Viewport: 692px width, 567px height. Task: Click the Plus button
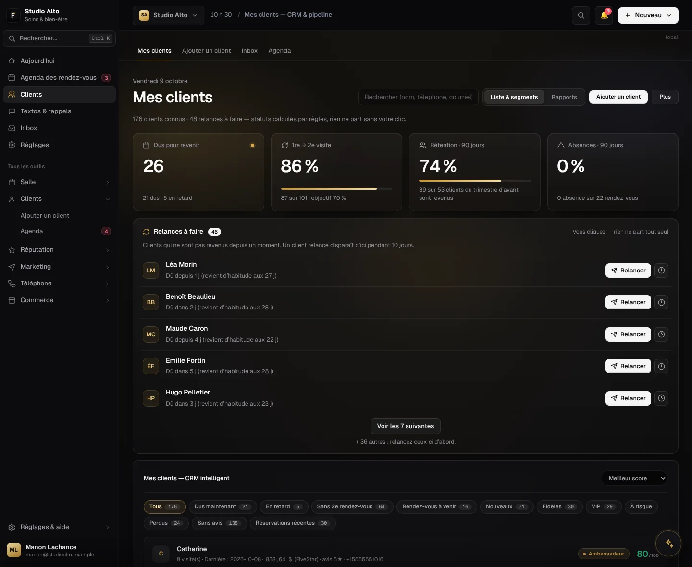click(665, 97)
